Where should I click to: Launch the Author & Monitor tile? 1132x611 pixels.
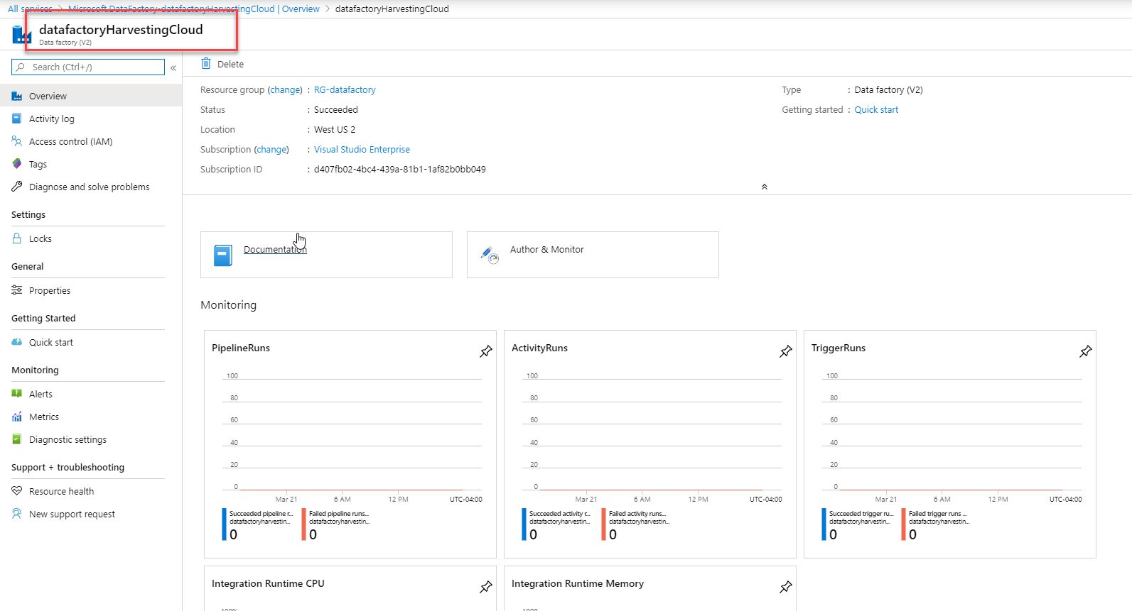593,255
